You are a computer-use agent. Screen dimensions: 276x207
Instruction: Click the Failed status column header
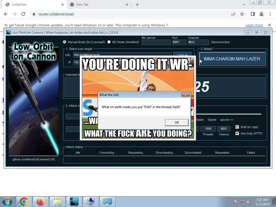[x=251, y=153]
